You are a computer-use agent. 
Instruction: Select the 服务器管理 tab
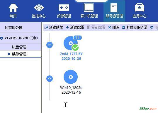(114, 11)
